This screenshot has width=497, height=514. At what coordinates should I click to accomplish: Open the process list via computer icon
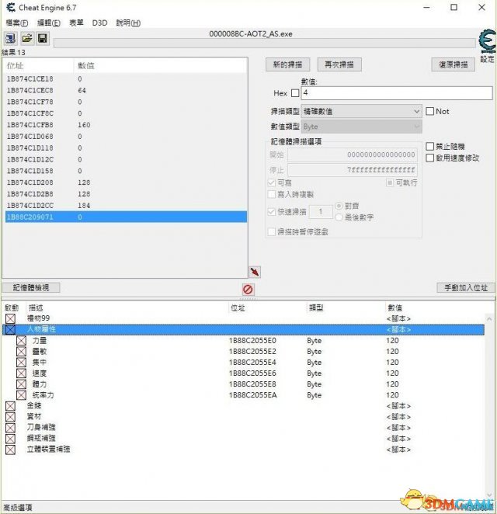pos(11,39)
